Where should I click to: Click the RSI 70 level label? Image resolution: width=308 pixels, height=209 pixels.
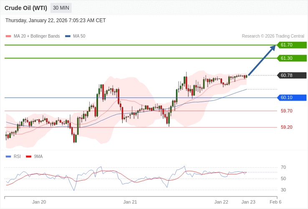click(283, 168)
